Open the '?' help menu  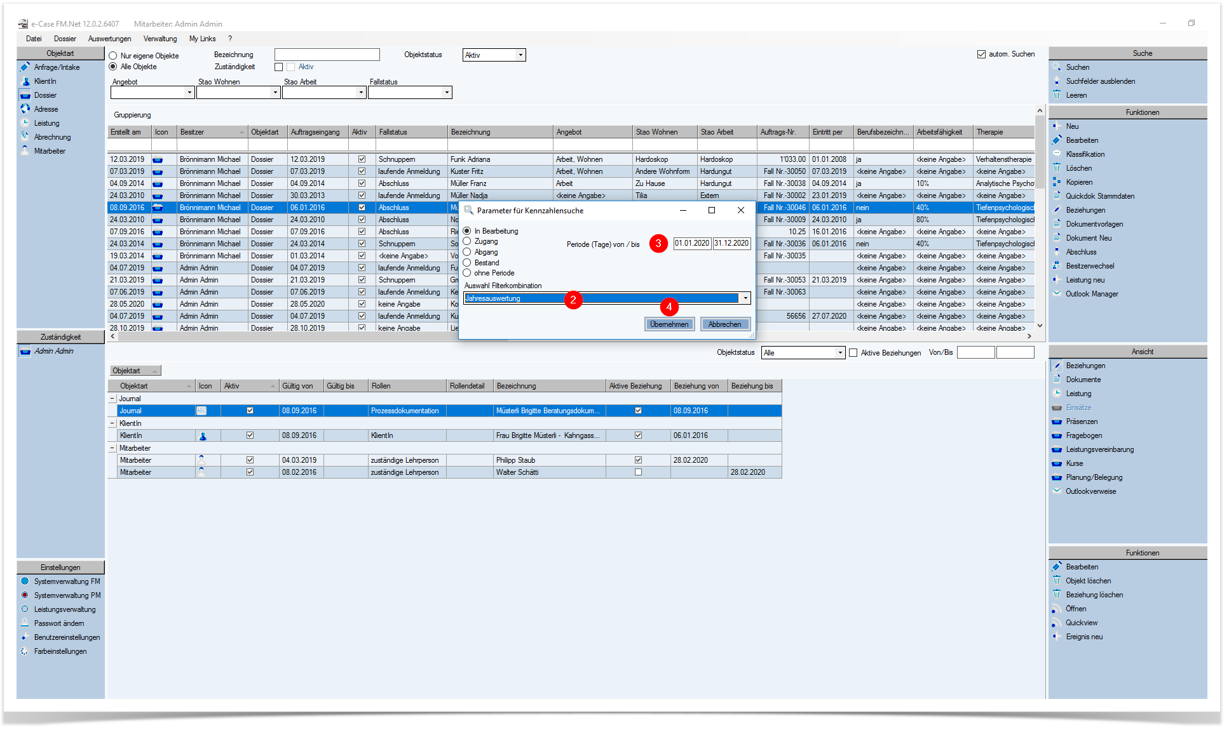click(230, 39)
